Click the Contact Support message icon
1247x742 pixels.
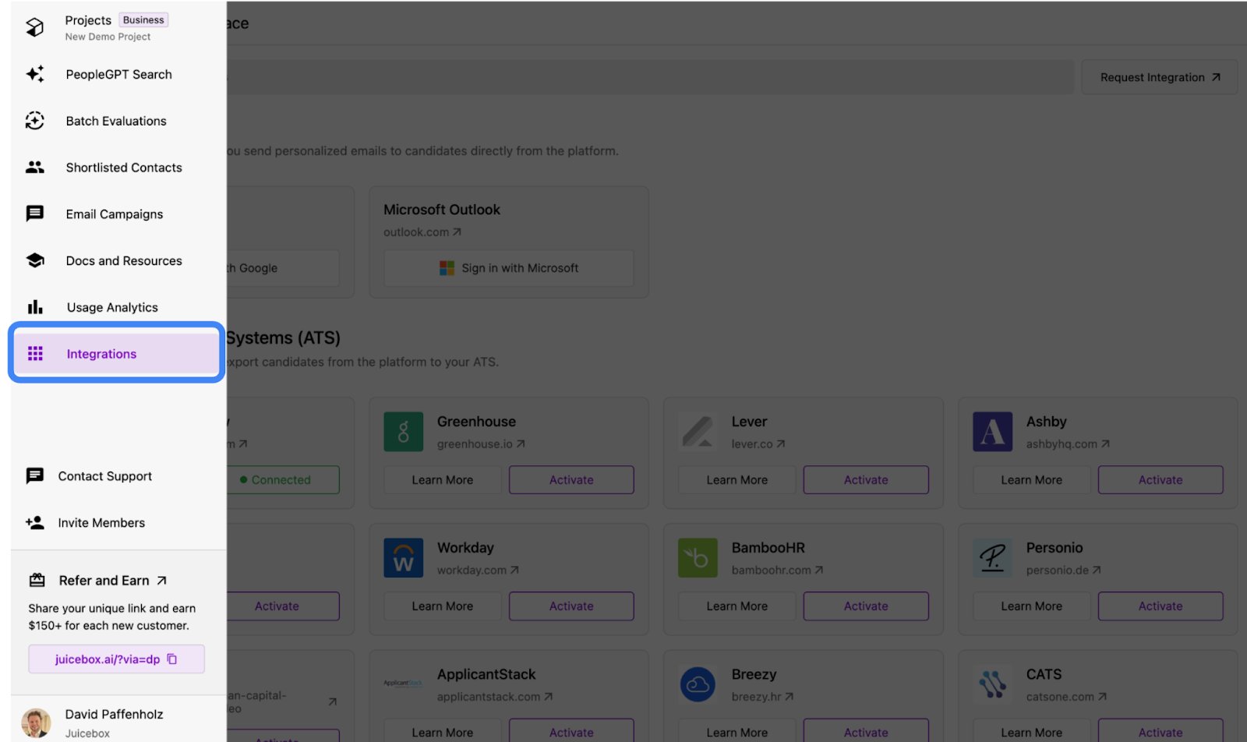pos(35,476)
